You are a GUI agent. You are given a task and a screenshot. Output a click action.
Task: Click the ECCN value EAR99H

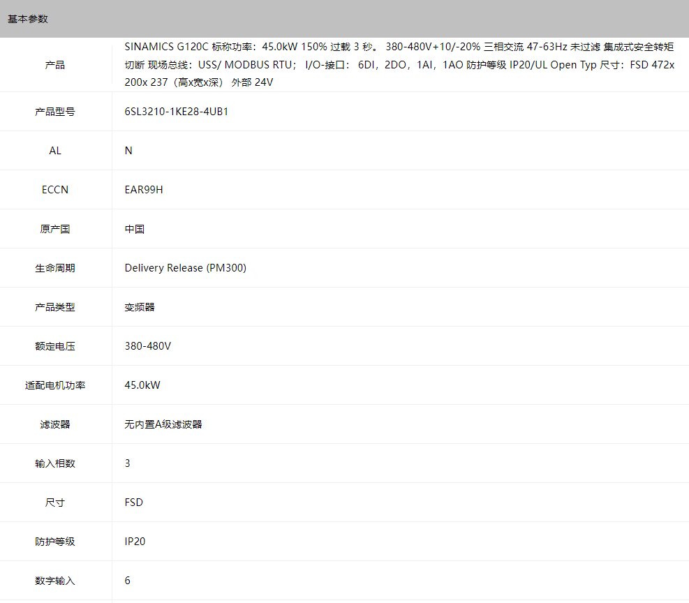144,190
